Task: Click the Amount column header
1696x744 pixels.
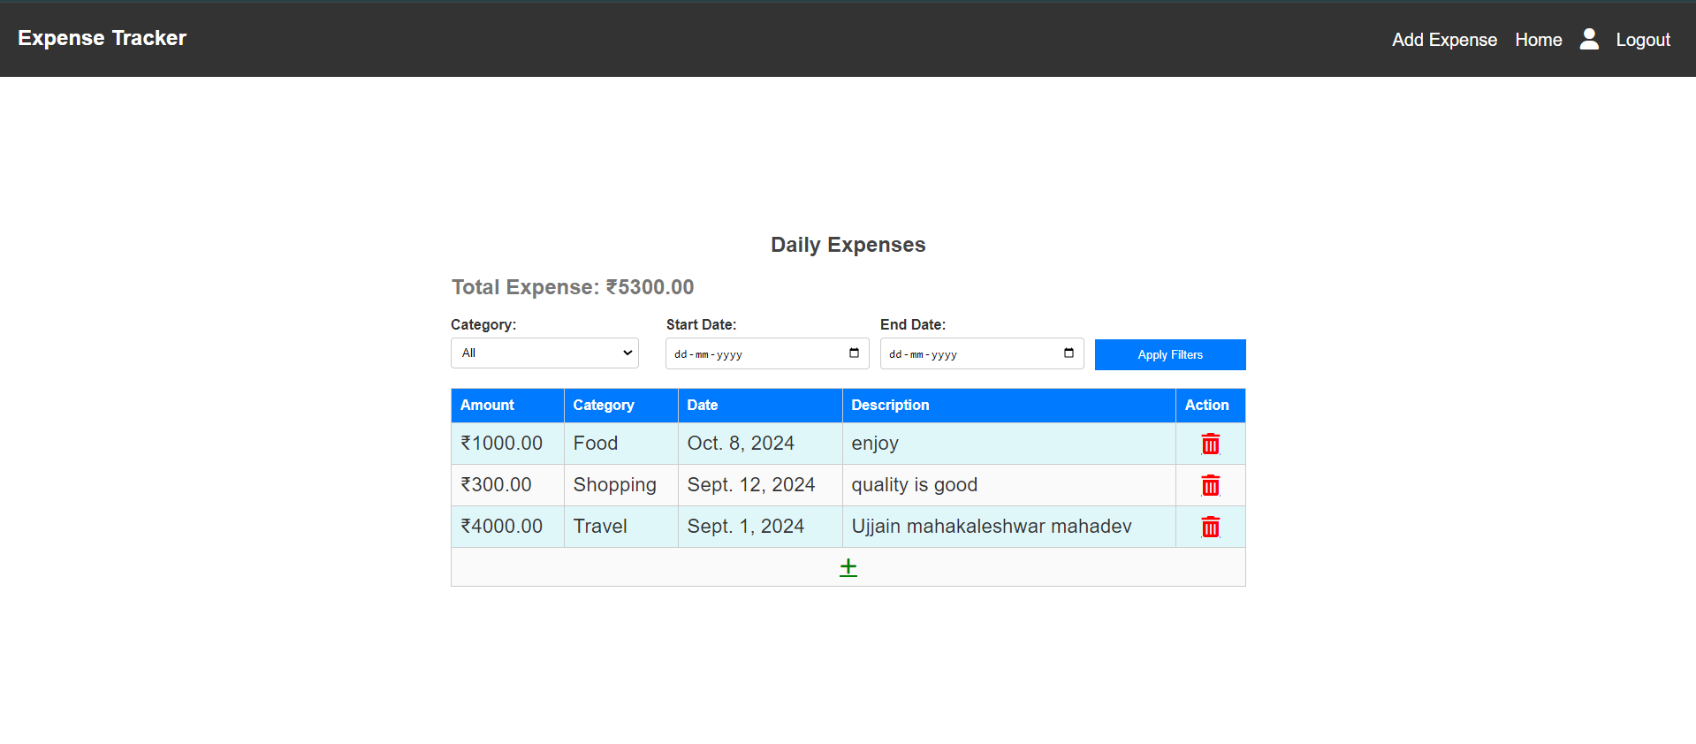Action: point(487,405)
